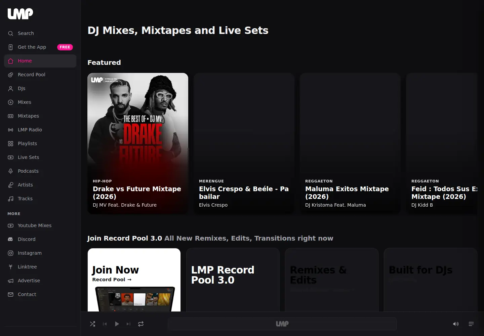Click the Home house icon
This screenshot has height=336, width=484.
[x=11, y=61]
